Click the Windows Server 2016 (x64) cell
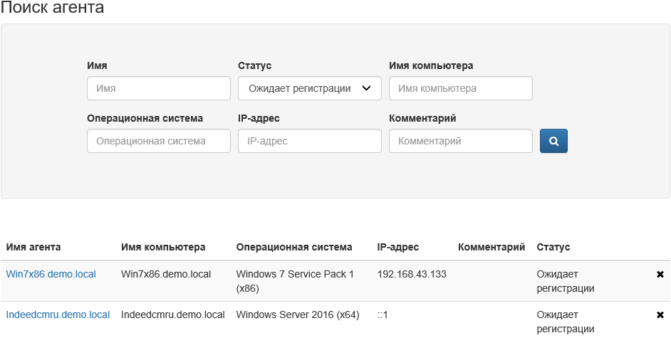The height and width of the screenshot is (338, 671). (298, 315)
